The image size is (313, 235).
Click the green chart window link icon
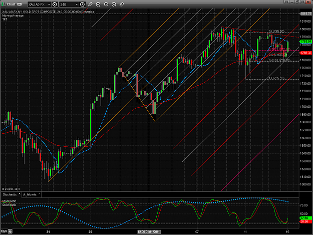4,4
